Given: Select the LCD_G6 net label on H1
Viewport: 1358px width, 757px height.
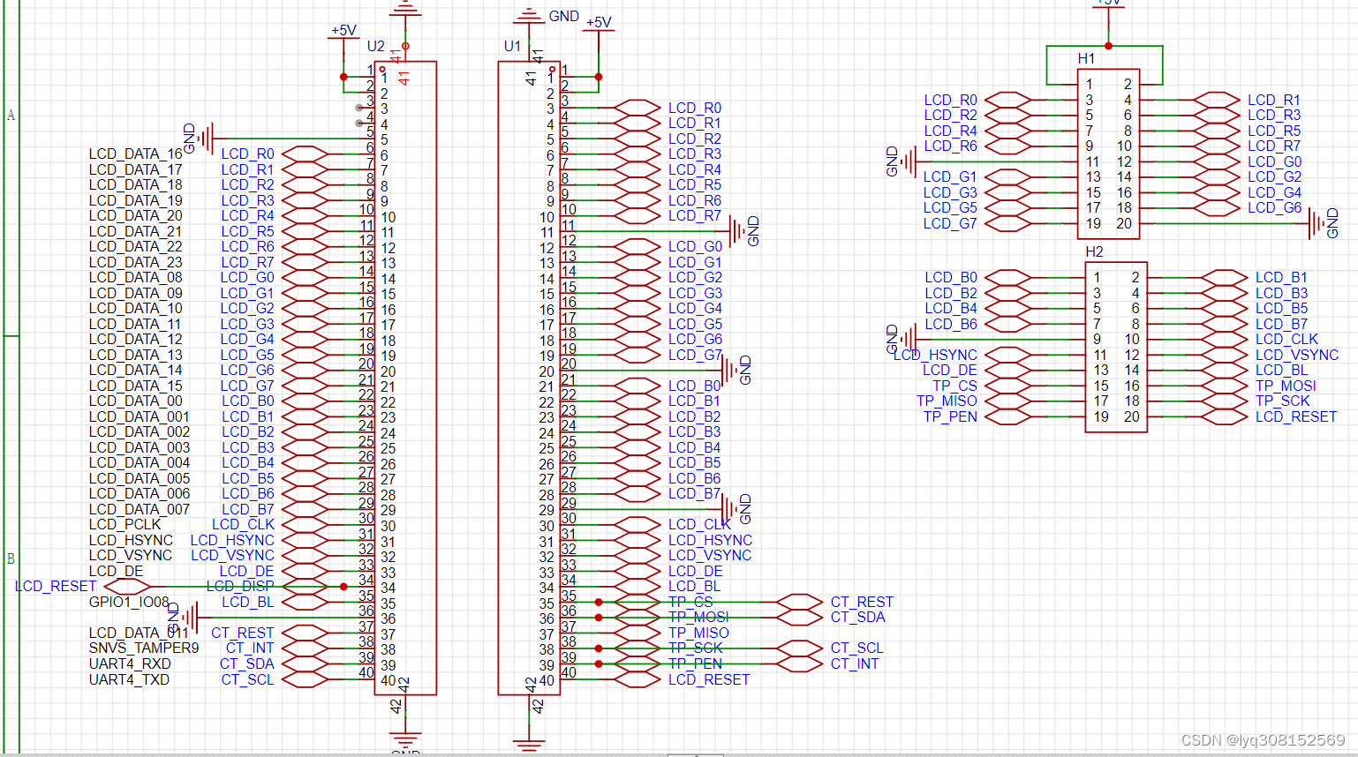Looking at the screenshot, I should click(1275, 207).
